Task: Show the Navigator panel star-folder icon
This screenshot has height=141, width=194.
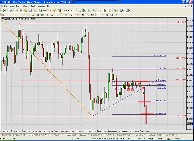Action: 25,10
